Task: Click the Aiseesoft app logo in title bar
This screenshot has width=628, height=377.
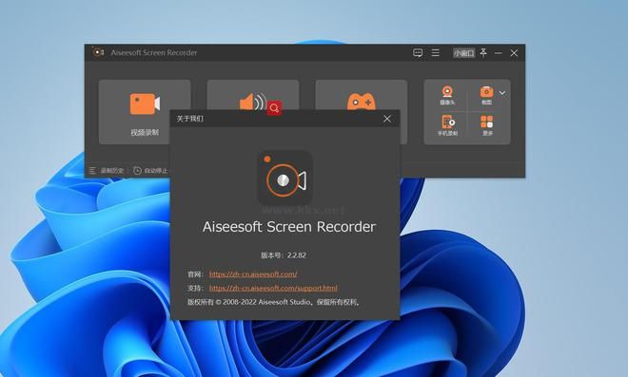Action: tap(98, 52)
